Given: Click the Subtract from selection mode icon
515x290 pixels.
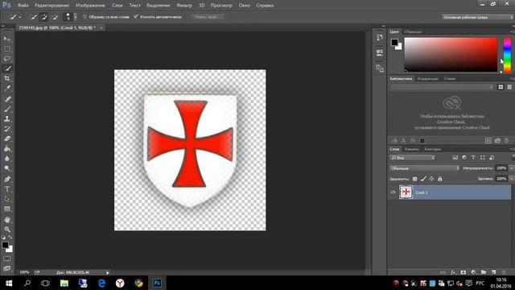Looking at the screenshot, I should click(x=55, y=17).
